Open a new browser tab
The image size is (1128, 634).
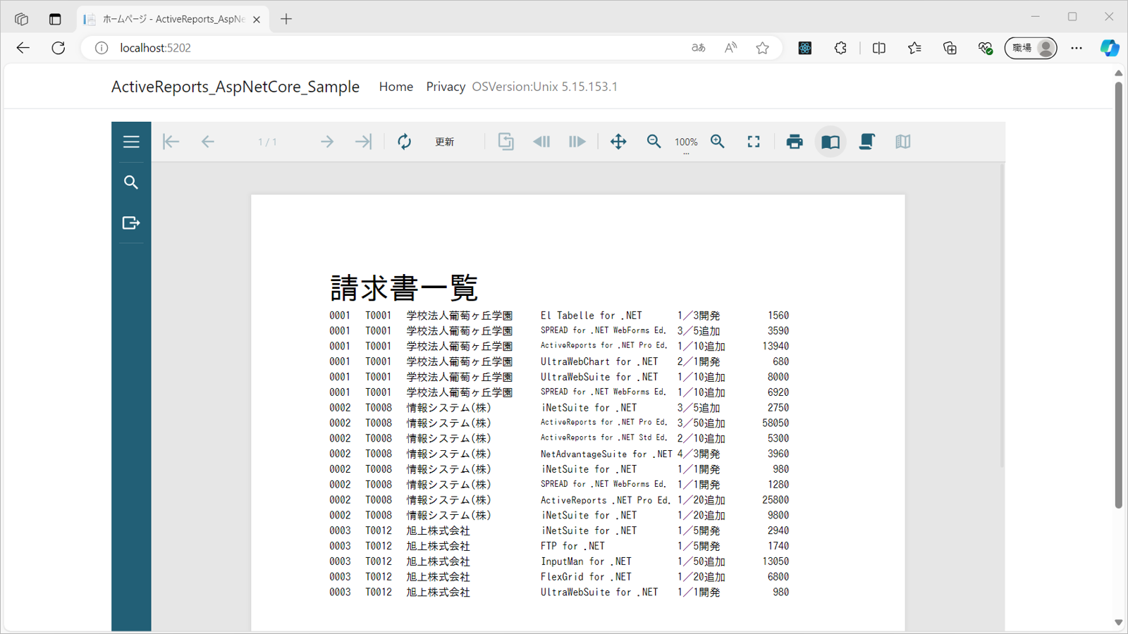tap(286, 19)
